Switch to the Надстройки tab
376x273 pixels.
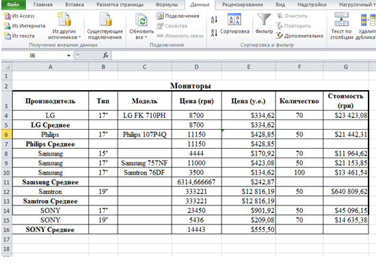pyautogui.click(x=312, y=5)
